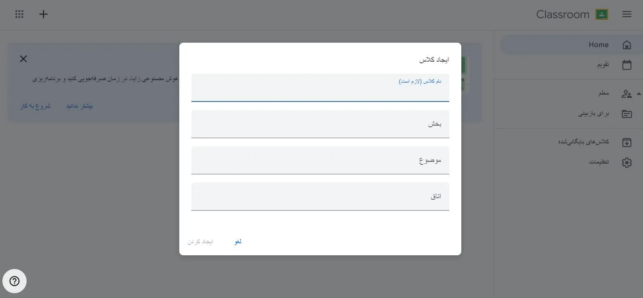This screenshot has width=643, height=298.
Task: Open the learn more (بیشتر بدانید) link
Action: click(79, 106)
